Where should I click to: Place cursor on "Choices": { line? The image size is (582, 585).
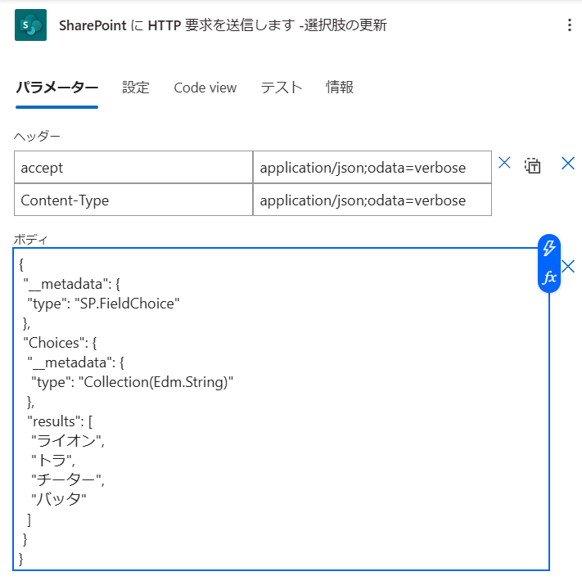pos(60,343)
